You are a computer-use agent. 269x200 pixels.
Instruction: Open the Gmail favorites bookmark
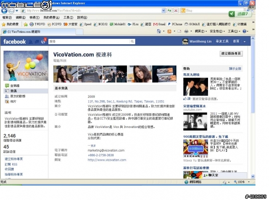159,24
